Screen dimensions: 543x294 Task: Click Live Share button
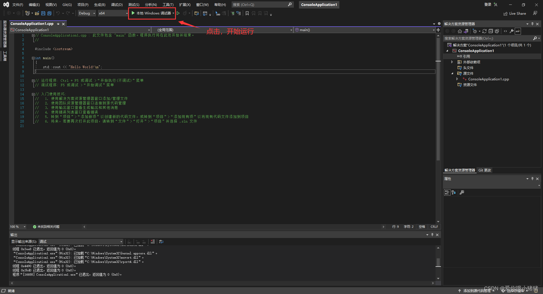515,13
